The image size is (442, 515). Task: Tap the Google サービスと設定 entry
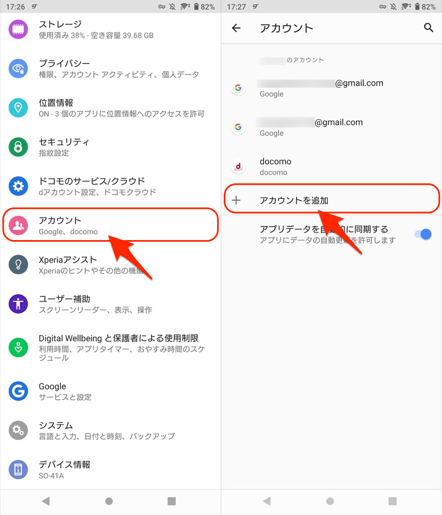click(110, 391)
